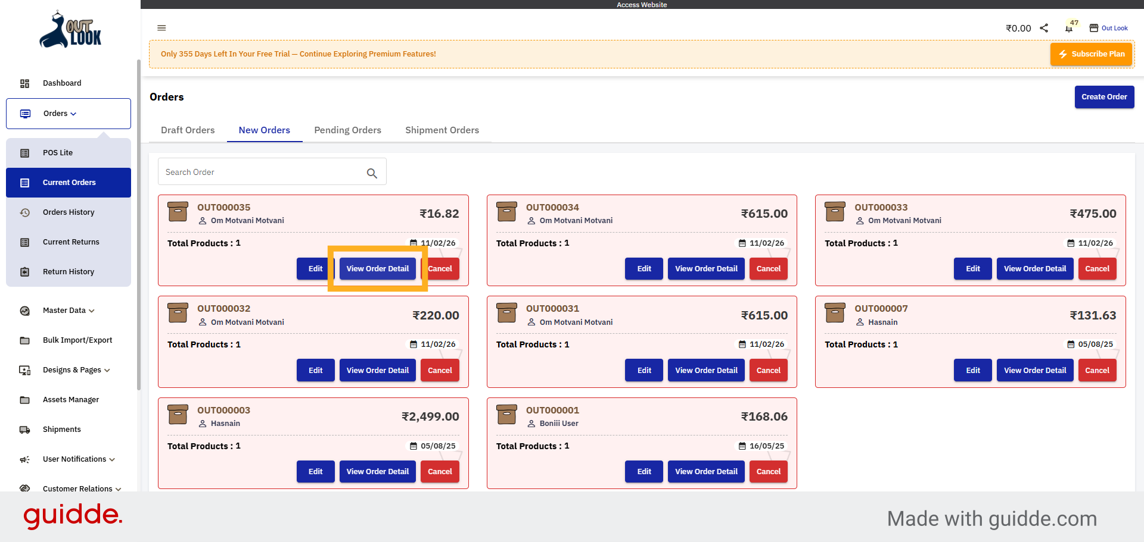
Task: Click the Shipments truck icon
Action: [x=24, y=430]
